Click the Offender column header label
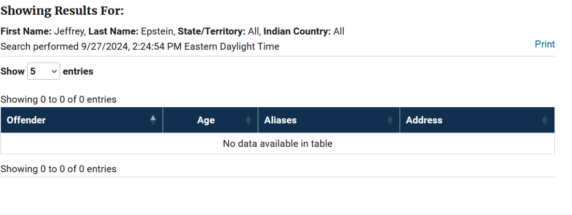The height and width of the screenshot is (215, 572). tap(26, 120)
